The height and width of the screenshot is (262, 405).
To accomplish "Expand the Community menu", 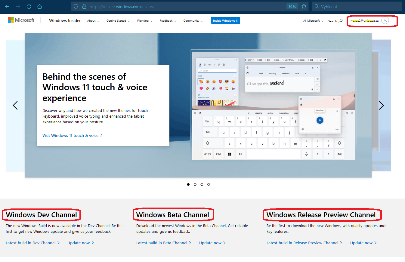I will pyautogui.click(x=193, y=21).
